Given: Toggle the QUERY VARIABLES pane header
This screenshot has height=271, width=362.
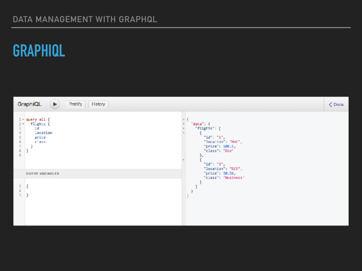Looking at the screenshot, I should pos(98,174).
